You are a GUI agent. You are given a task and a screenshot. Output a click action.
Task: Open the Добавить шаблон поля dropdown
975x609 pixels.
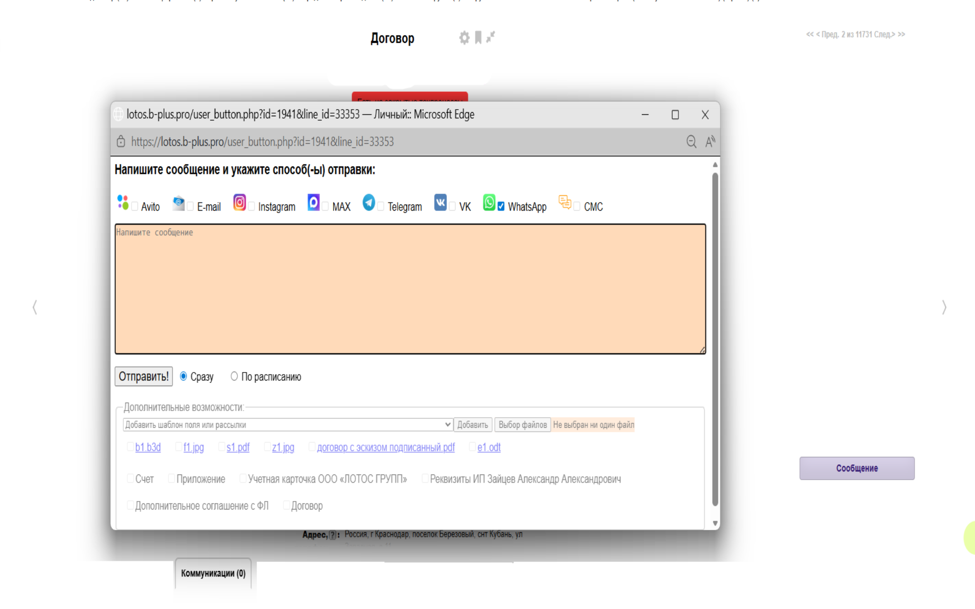pyautogui.click(x=288, y=425)
